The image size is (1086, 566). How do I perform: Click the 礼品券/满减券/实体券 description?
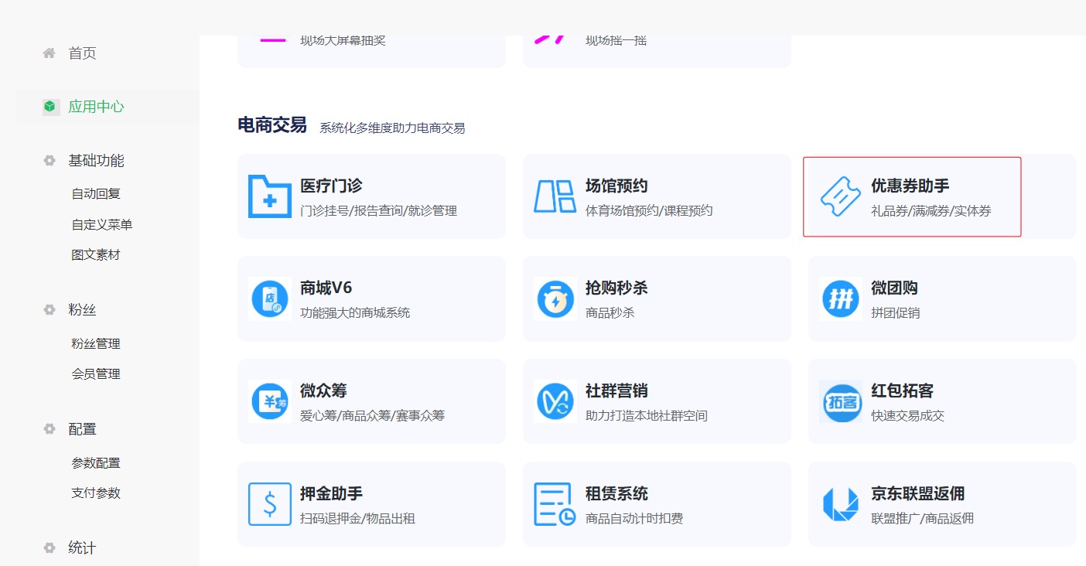tap(931, 210)
